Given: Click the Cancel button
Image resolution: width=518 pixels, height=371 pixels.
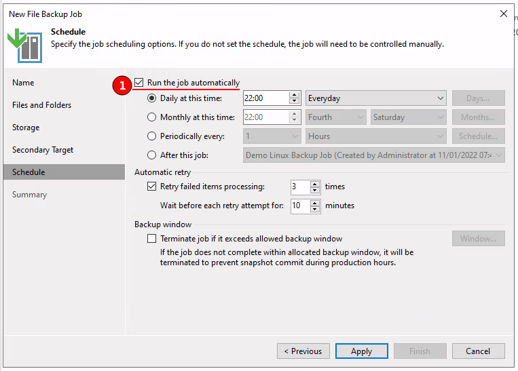Looking at the screenshot, I should coord(479,351).
